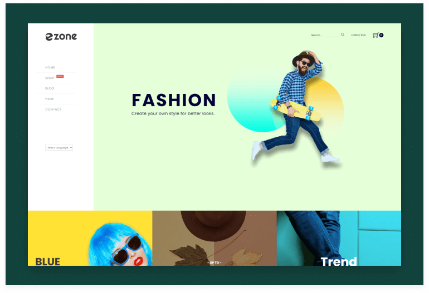
Task: Click the Login / Reg link
Action: click(358, 35)
